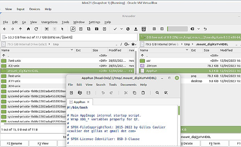Image resolution: width=241 pixels, height=147 pixels.
Task: Click the Find and Replace icon in the editor
Action: click(x=166, y=93)
